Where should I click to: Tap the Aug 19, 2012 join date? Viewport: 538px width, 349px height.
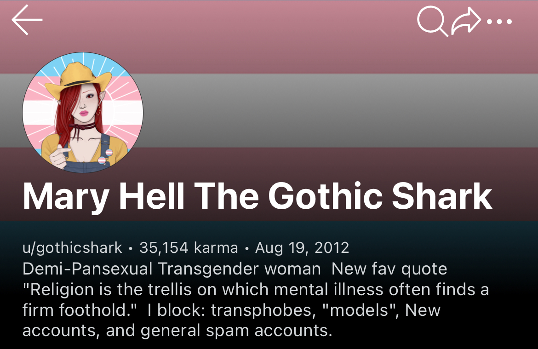click(302, 248)
